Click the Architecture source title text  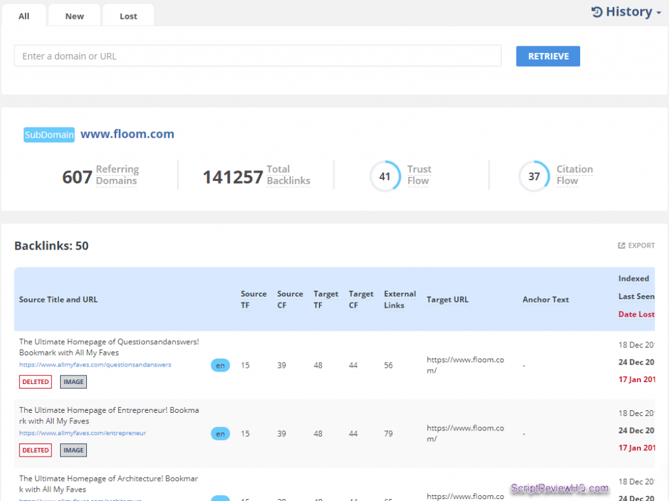point(109,484)
